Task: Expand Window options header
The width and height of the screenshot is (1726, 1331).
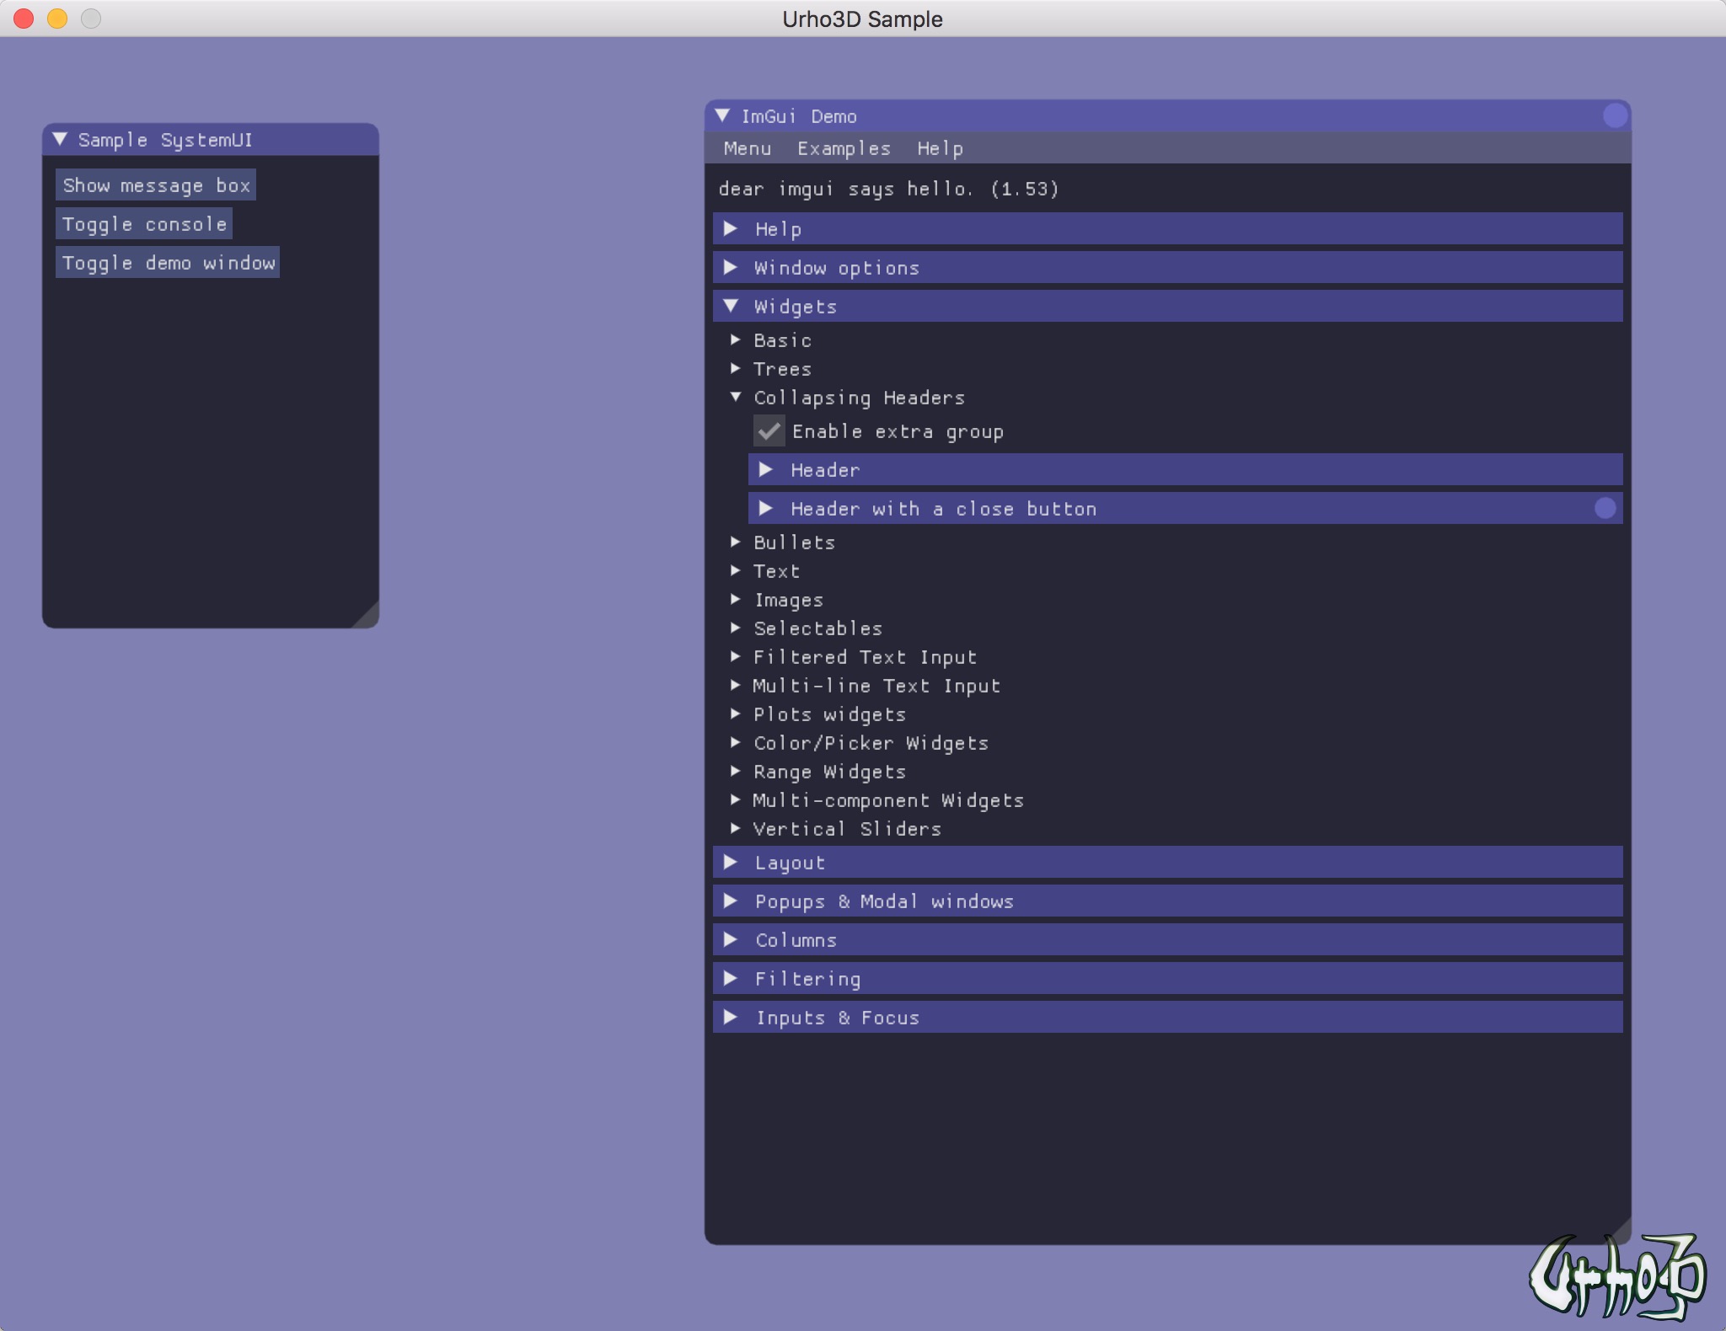Action: click(1167, 268)
